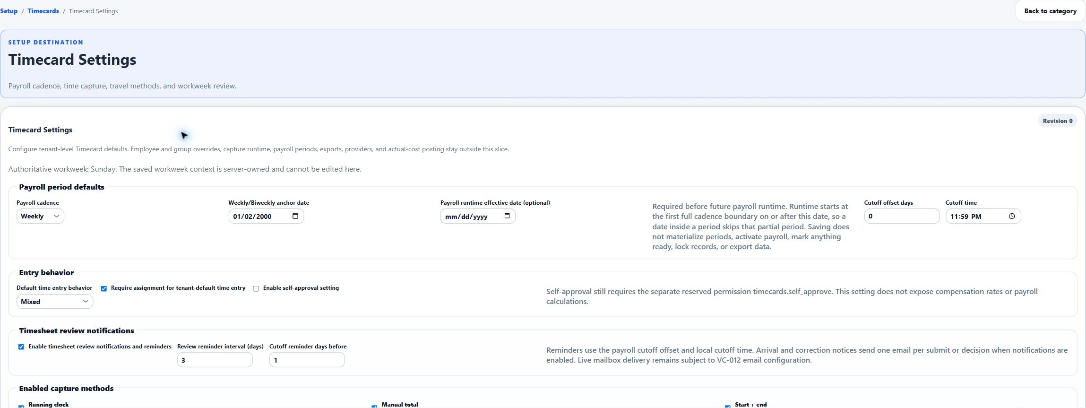Enable self-approval setting checkbox
Image resolution: width=1086 pixels, height=408 pixels.
(256, 288)
